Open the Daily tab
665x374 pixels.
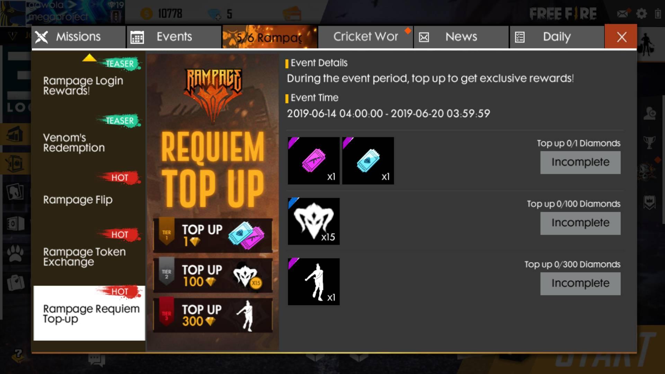tap(557, 37)
